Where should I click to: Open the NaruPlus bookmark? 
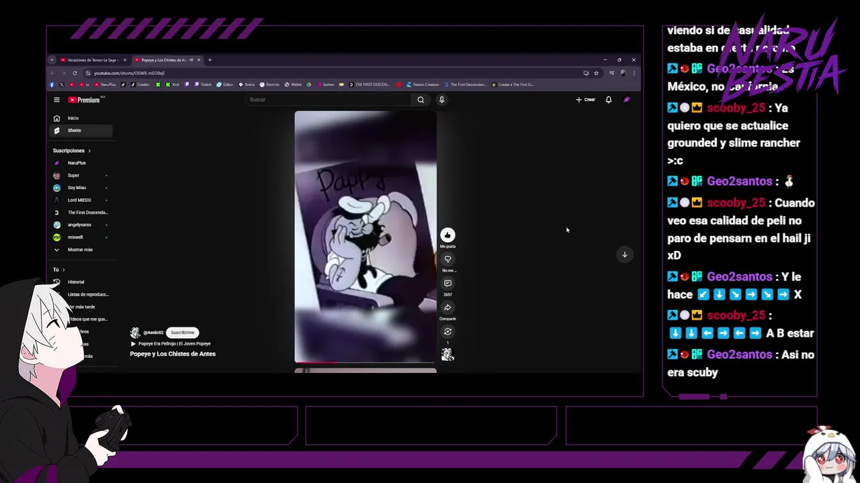tap(105, 85)
